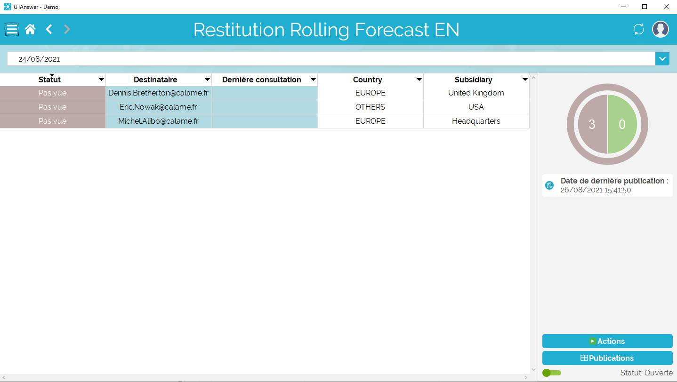Open the Statut column filter arrow
The image size is (677, 382).
(101, 80)
